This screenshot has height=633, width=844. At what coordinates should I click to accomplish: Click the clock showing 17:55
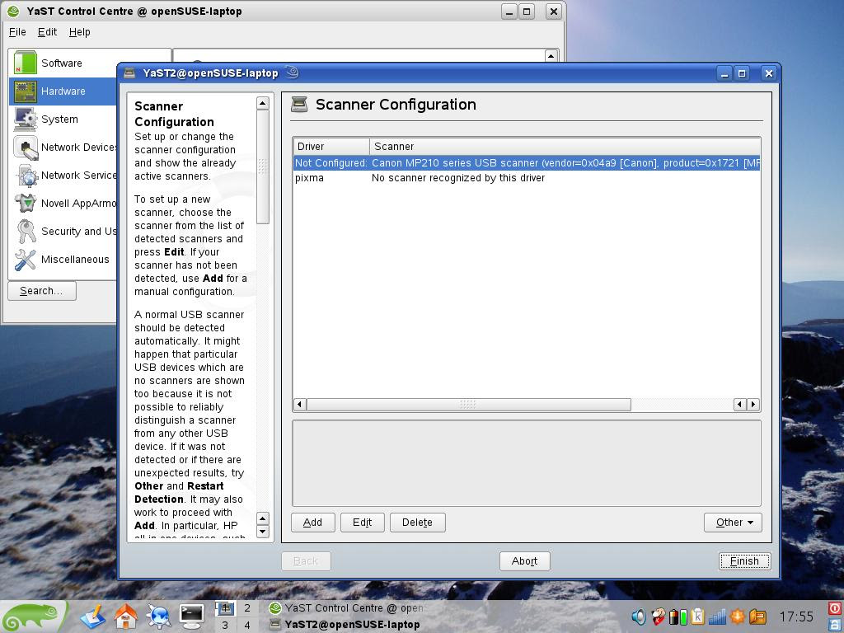(796, 617)
